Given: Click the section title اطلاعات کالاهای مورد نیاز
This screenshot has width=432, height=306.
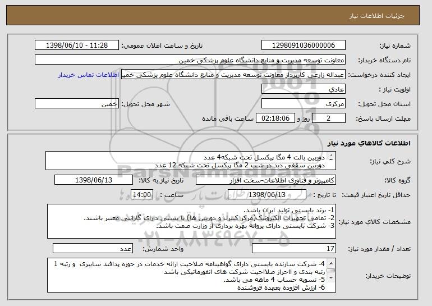Looking at the screenshot, I should (x=369, y=143).
